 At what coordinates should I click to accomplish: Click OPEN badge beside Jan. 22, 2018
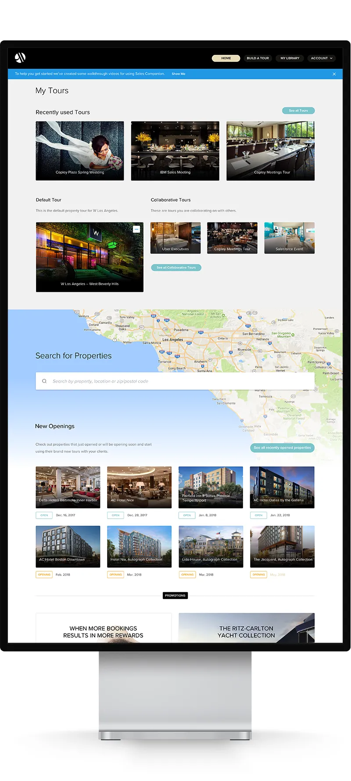(x=258, y=515)
